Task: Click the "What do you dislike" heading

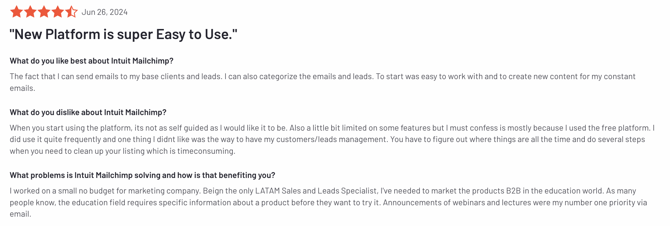Action: [x=88, y=112]
